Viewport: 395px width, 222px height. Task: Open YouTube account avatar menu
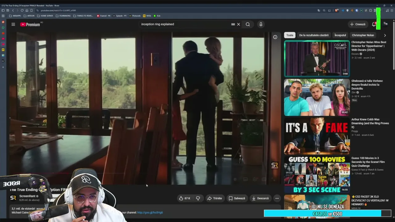385,24
